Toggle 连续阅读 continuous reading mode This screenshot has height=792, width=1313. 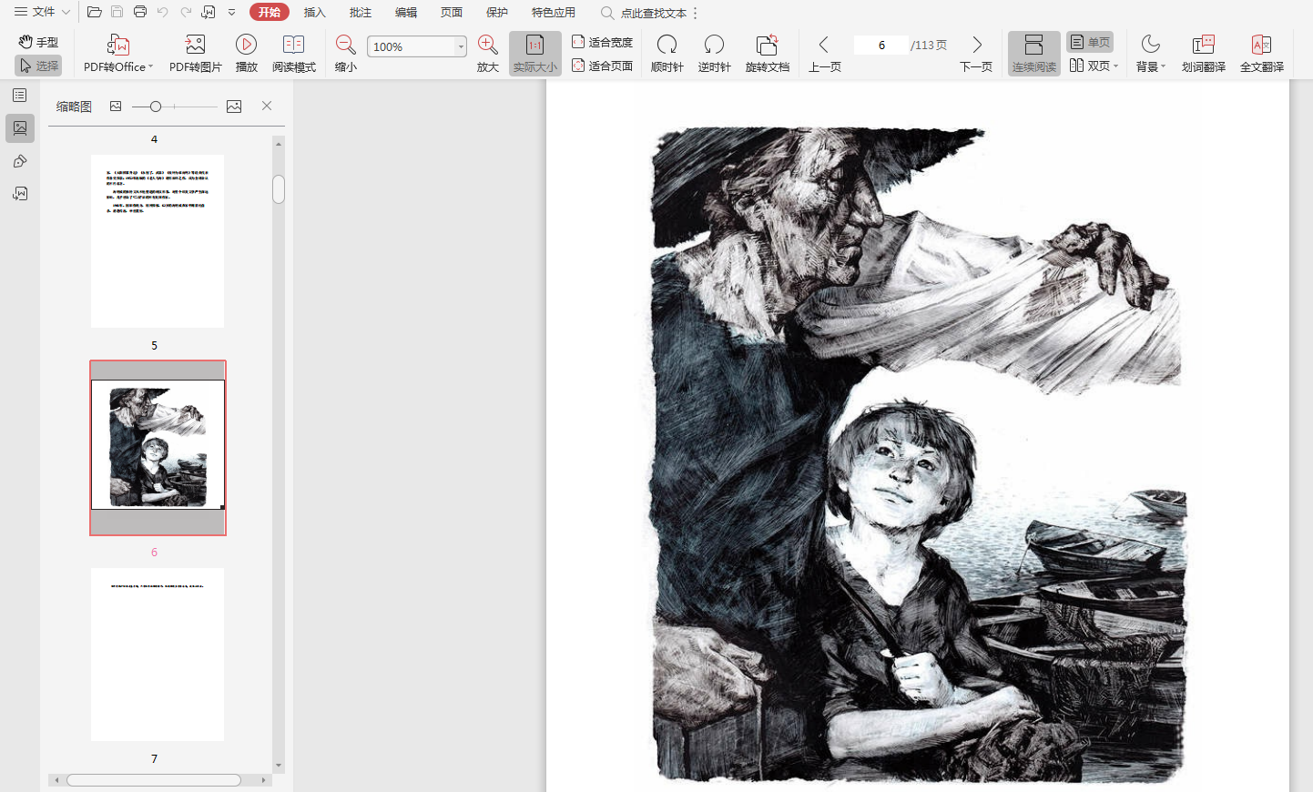click(1033, 54)
